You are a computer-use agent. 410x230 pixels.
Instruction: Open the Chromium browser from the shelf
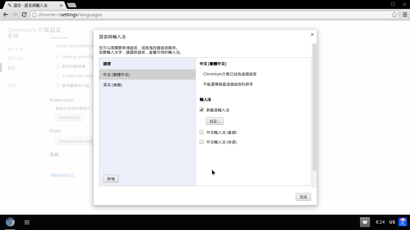click(x=10, y=222)
